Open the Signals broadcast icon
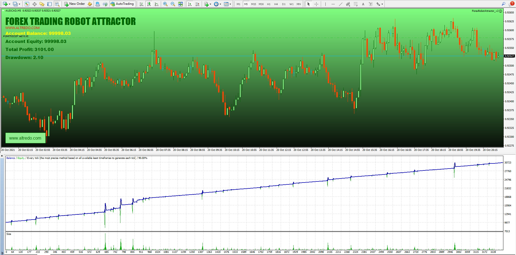The image size is (516, 255). pos(105,4)
